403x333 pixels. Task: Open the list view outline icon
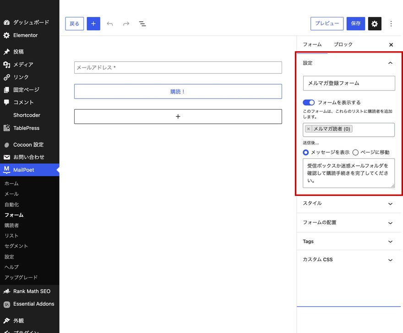pyautogui.click(x=142, y=24)
